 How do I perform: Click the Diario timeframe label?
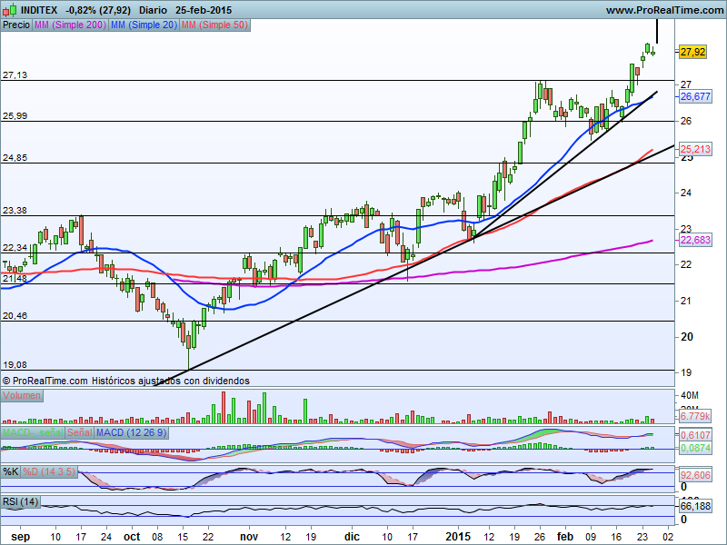[x=154, y=10]
